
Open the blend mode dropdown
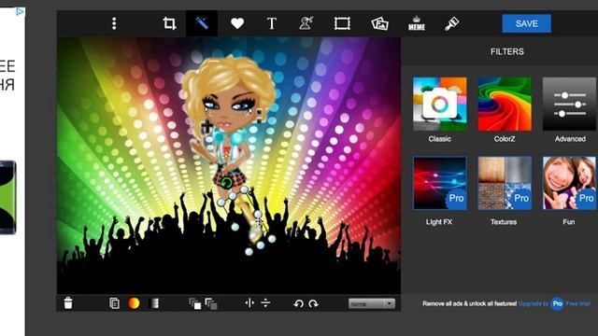point(372,303)
